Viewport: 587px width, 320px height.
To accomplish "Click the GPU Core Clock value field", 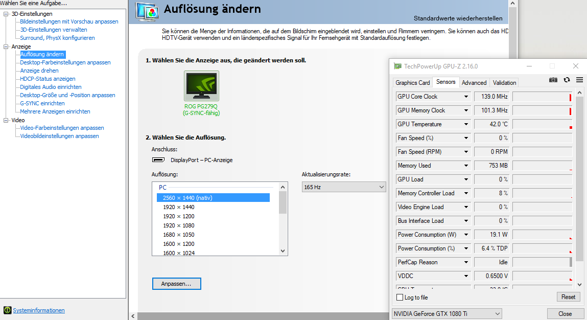I will (x=491, y=97).
